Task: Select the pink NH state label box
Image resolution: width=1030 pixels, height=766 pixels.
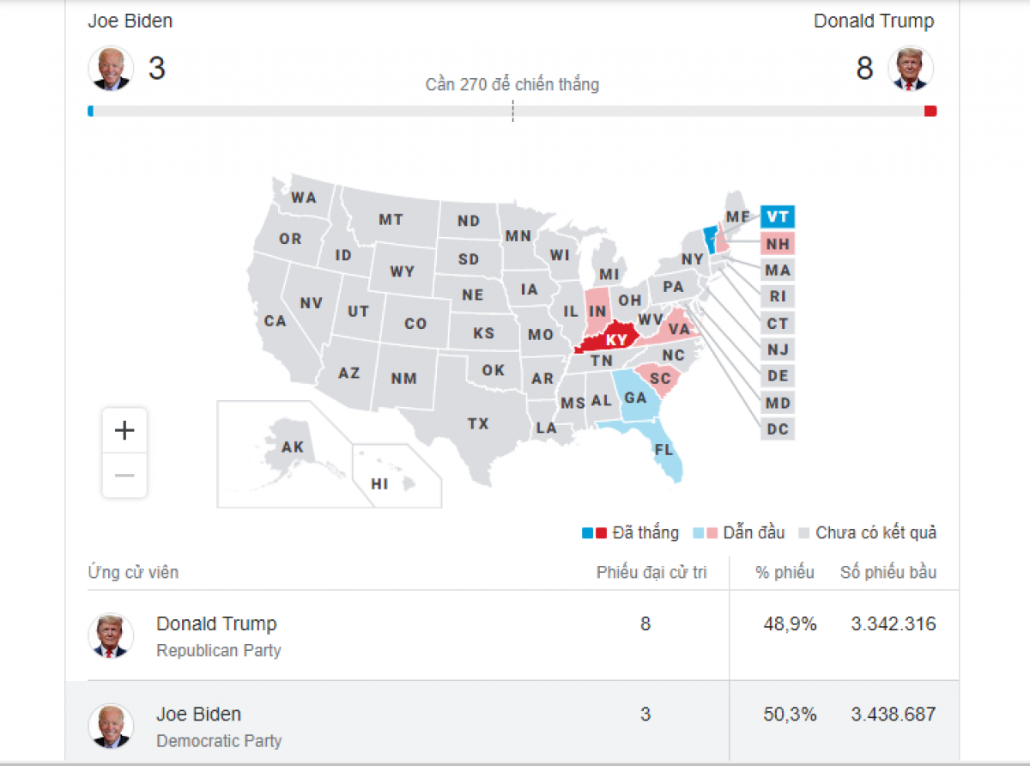Action: [778, 244]
